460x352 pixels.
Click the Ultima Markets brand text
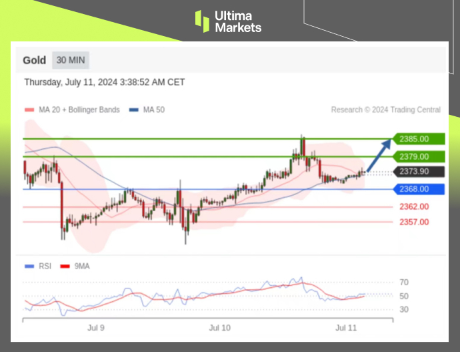pos(237,21)
